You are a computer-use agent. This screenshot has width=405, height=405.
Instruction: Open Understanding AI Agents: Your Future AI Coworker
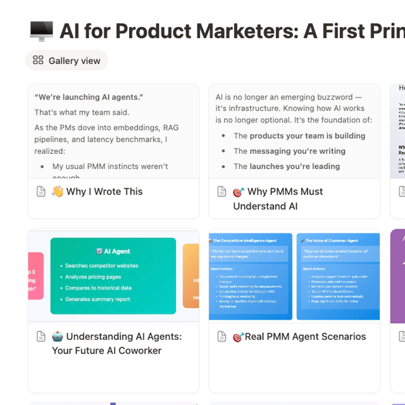pyautogui.click(x=117, y=344)
